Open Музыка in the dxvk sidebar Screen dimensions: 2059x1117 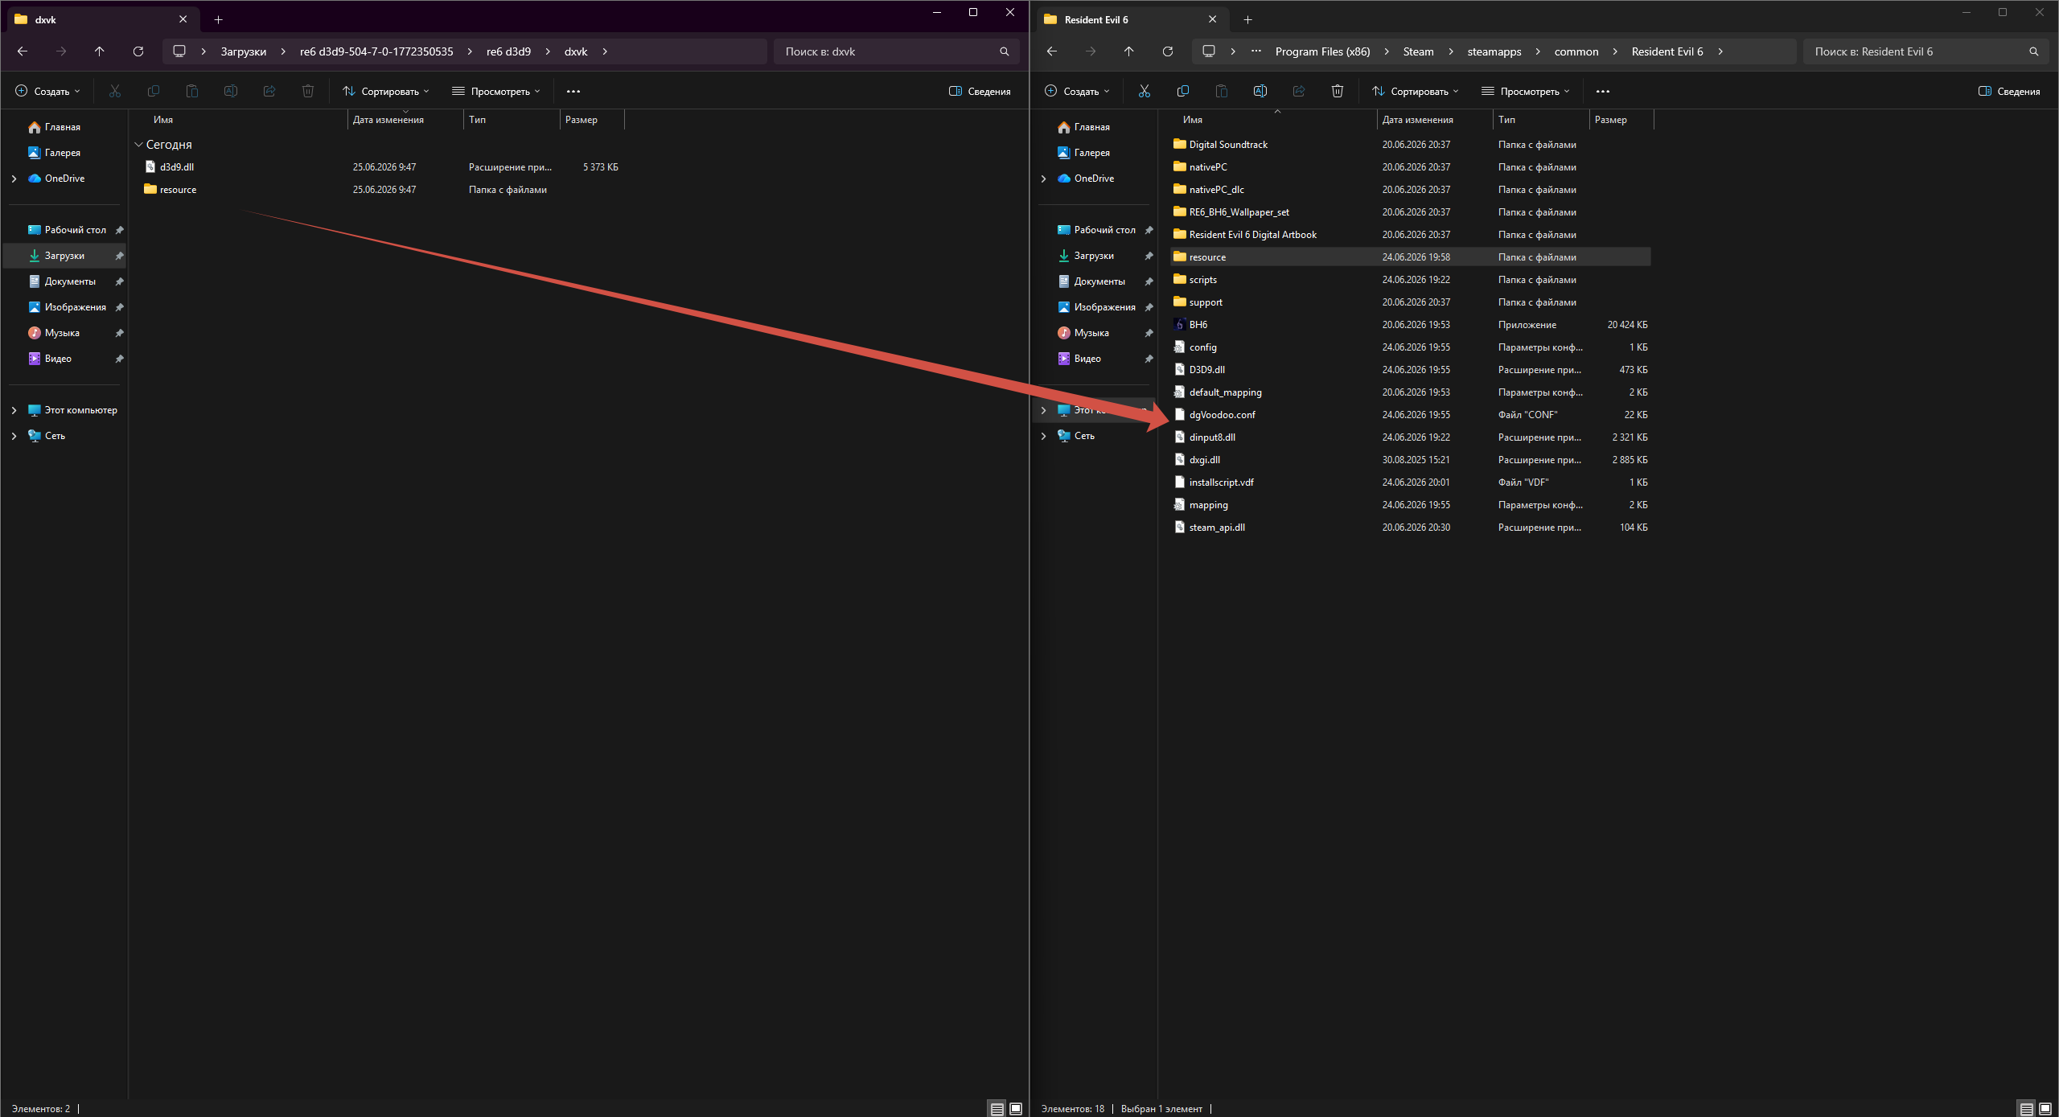pyautogui.click(x=62, y=333)
